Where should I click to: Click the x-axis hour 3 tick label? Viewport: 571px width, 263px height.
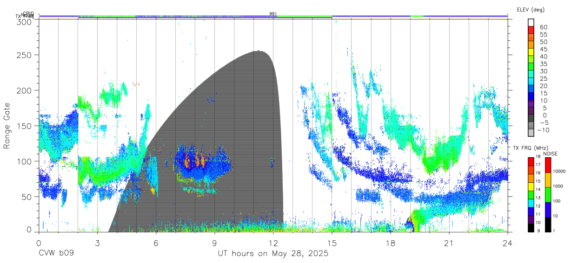click(x=97, y=243)
